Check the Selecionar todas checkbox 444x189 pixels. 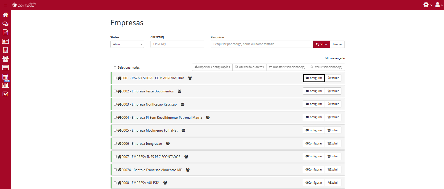click(x=115, y=68)
